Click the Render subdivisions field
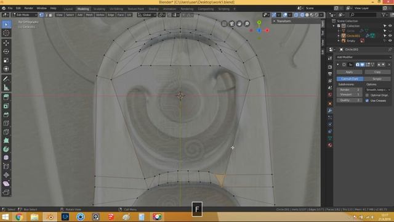 pyautogui.click(x=350, y=90)
